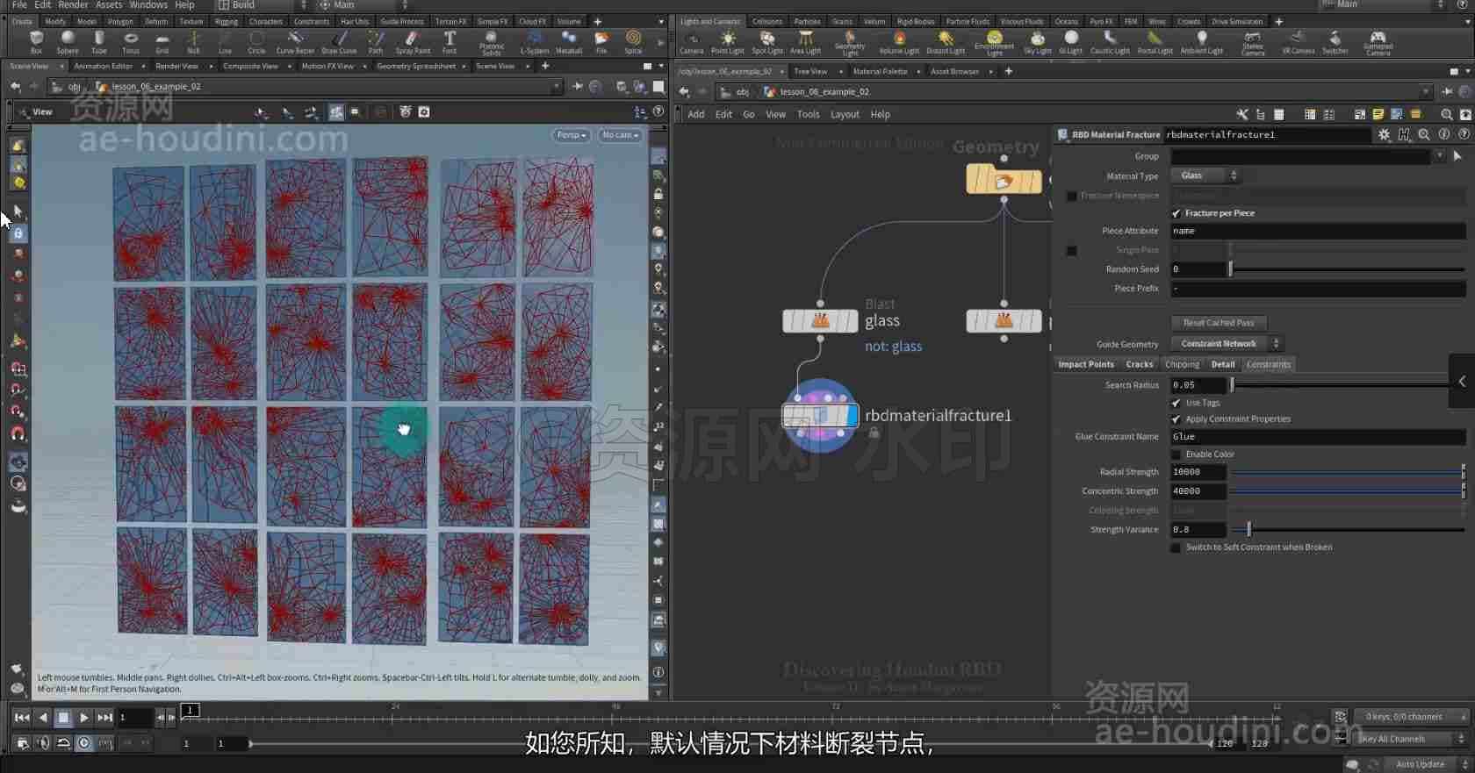Add a Camera from the shelf
1475x773 pixels.
[692, 42]
